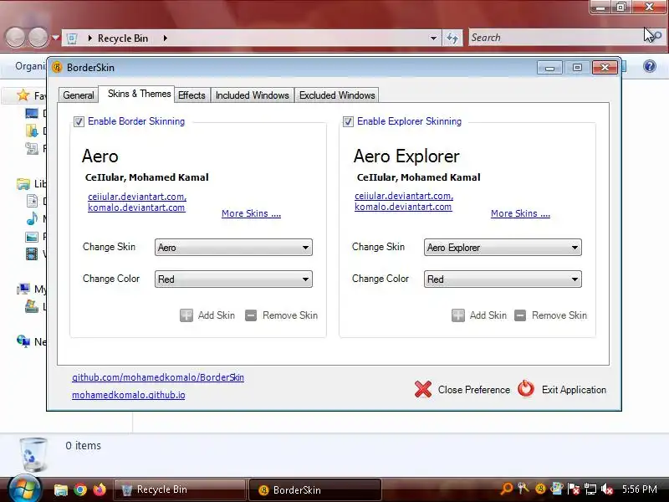Open the Included Windows tab
Image resolution: width=669 pixels, height=502 pixels.
tap(253, 95)
